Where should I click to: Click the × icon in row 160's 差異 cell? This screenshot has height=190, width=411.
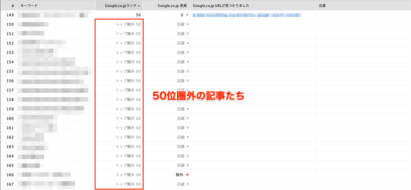[x=187, y=118]
